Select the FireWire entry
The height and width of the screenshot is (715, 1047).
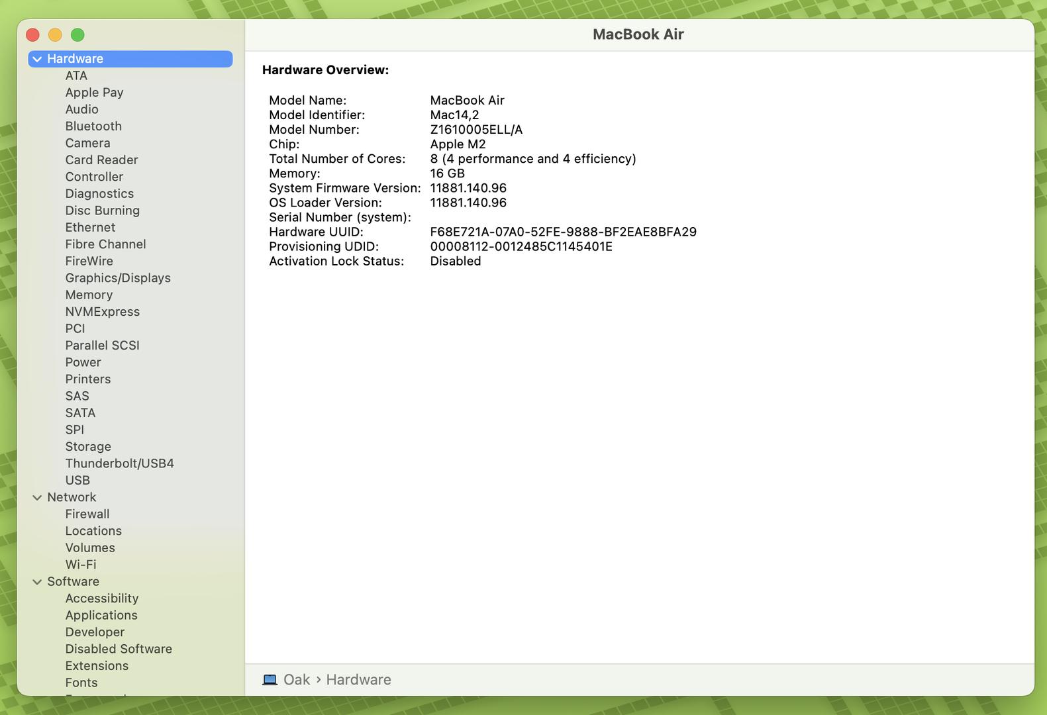(x=89, y=262)
